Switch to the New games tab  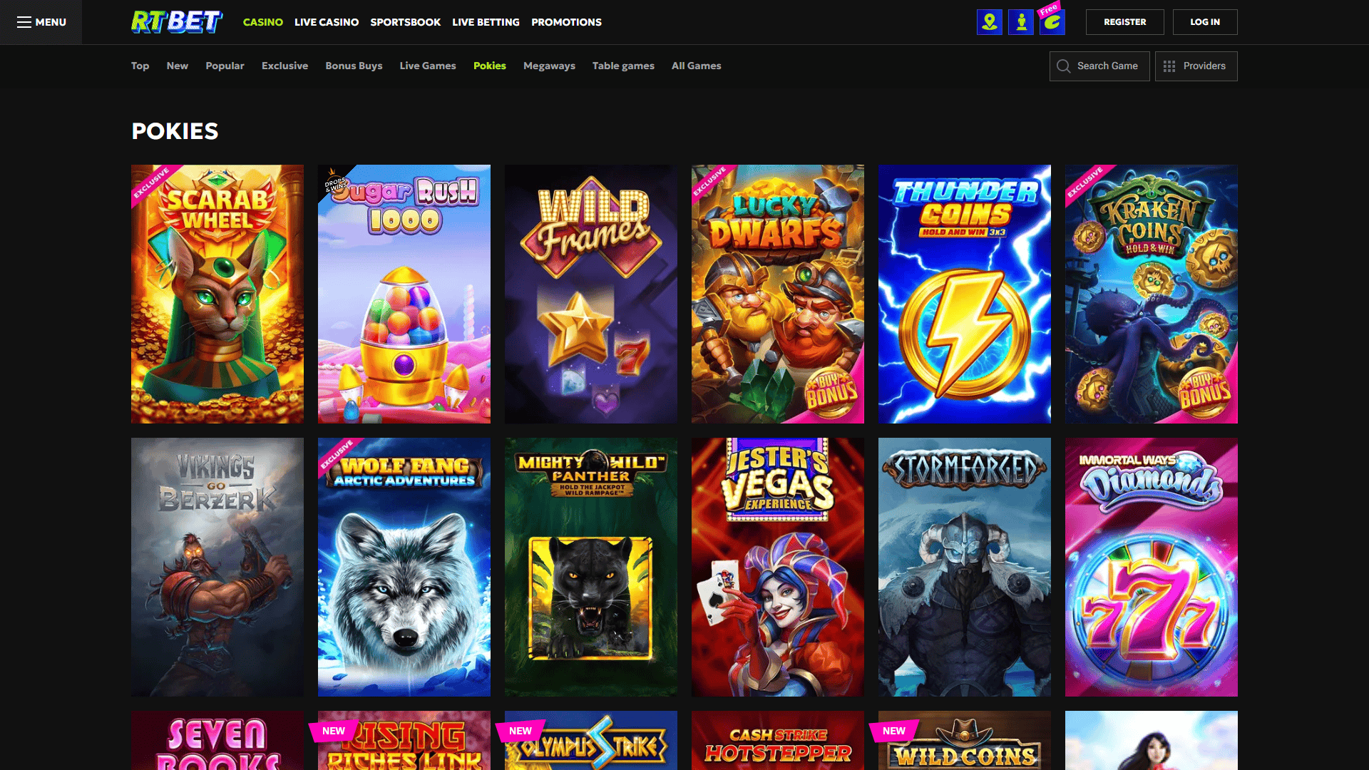(178, 66)
